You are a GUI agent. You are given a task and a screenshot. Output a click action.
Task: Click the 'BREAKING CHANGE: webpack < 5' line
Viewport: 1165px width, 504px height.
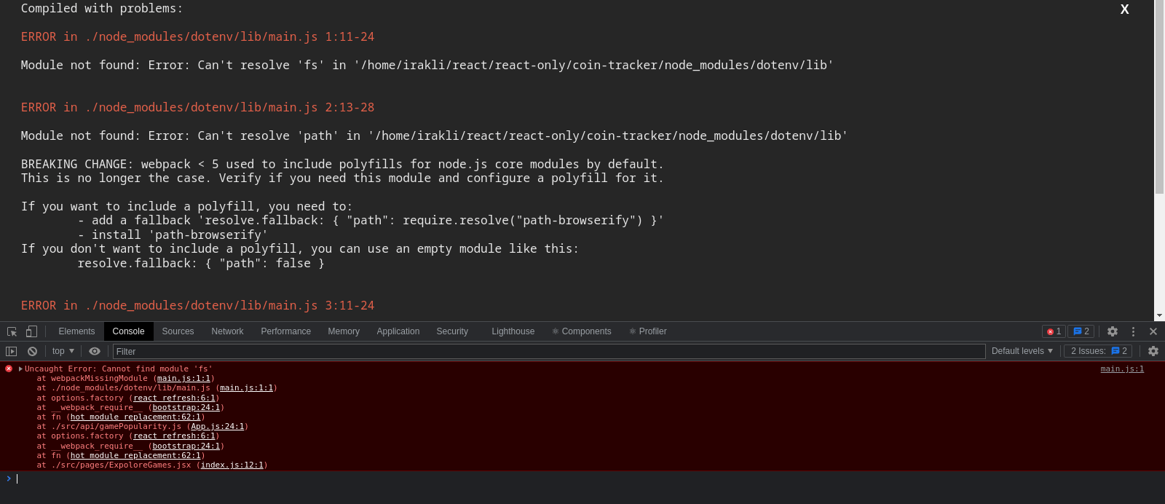[342, 164]
